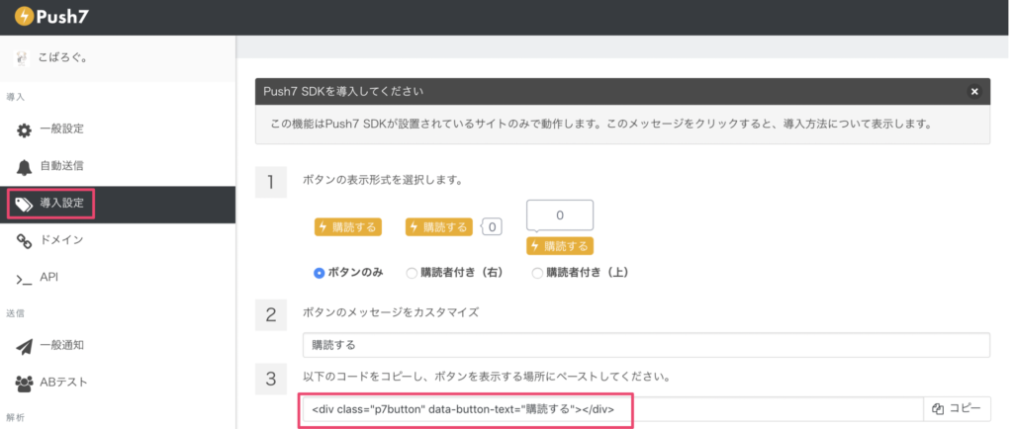Click the counter bubble showing 0 at right
The height and width of the screenshot is (429, 1013).
pyautogui.click(x=493, y=227)
